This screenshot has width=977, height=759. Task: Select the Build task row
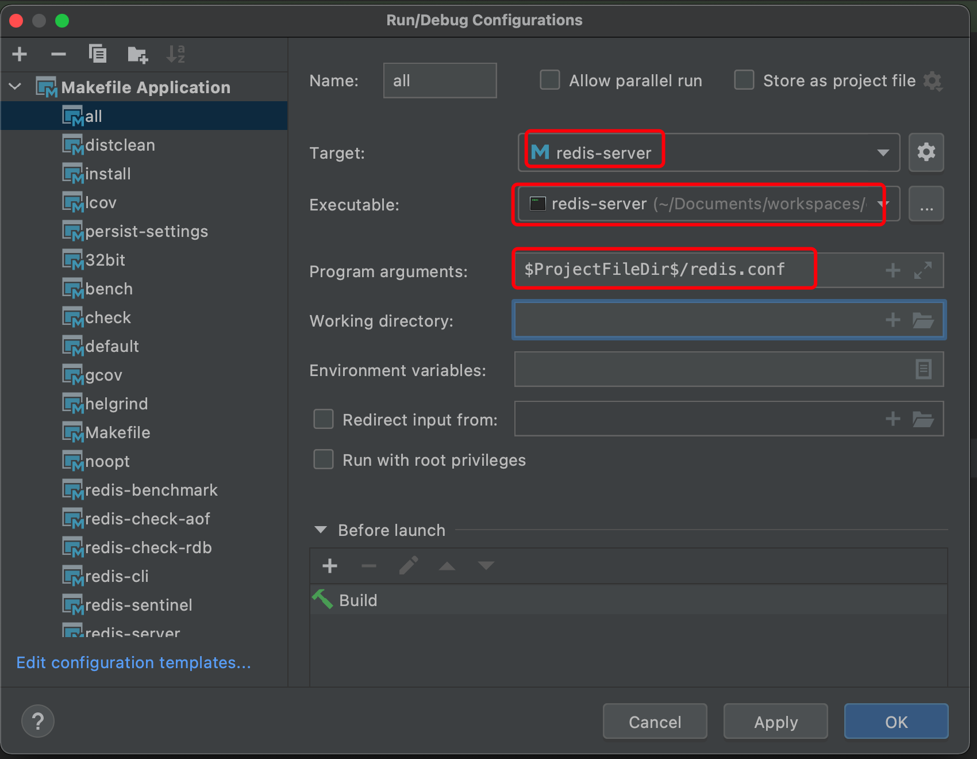(x=628, y=600)
